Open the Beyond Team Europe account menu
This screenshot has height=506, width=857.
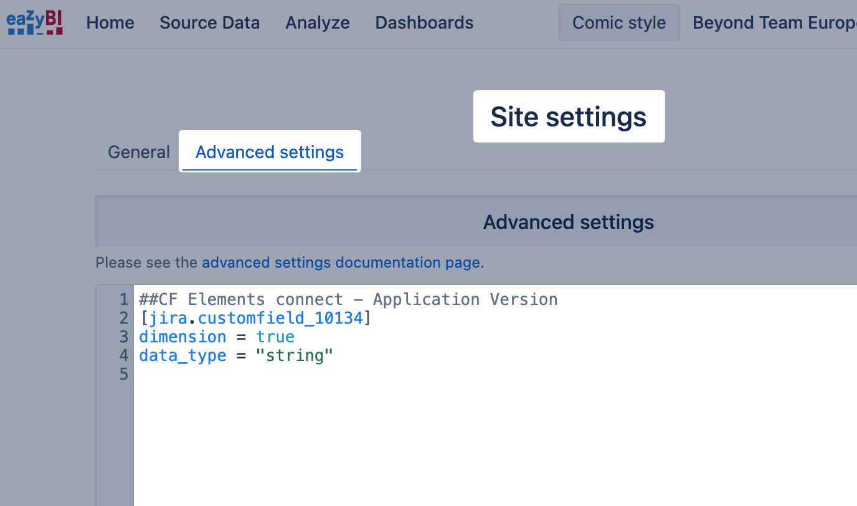coord(774,23)
